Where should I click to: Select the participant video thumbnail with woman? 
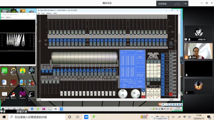198,51
